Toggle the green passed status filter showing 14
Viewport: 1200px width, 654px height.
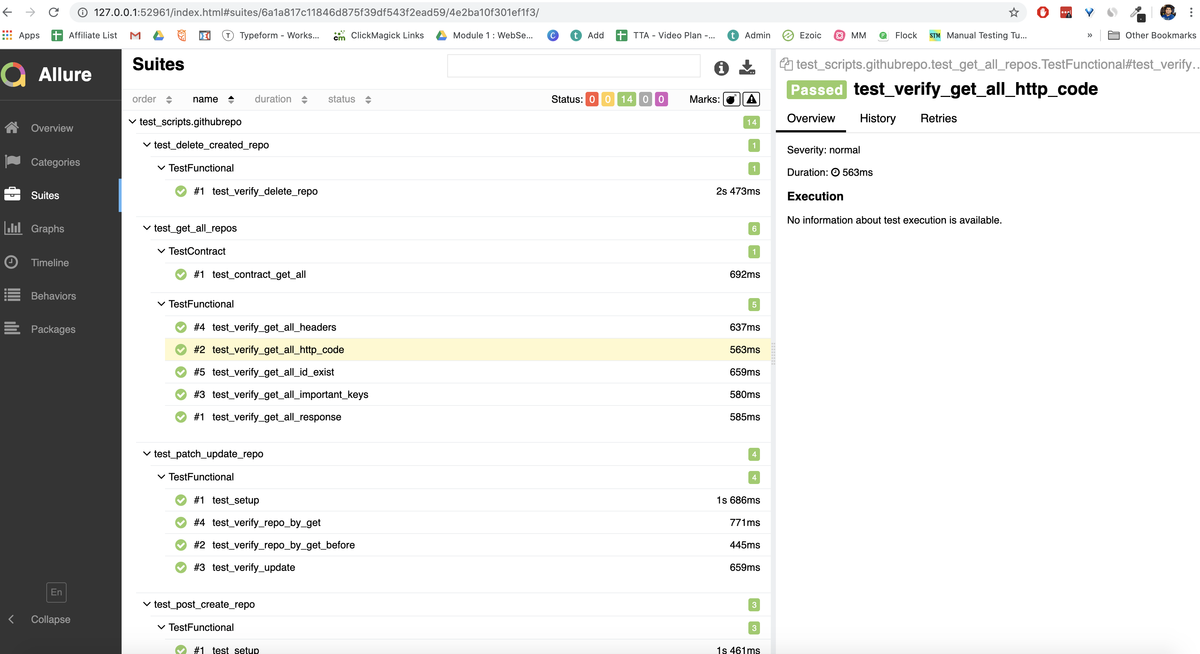click(626, 99)
